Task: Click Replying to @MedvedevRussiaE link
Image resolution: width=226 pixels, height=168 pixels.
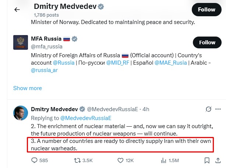Action: [85, 118]
